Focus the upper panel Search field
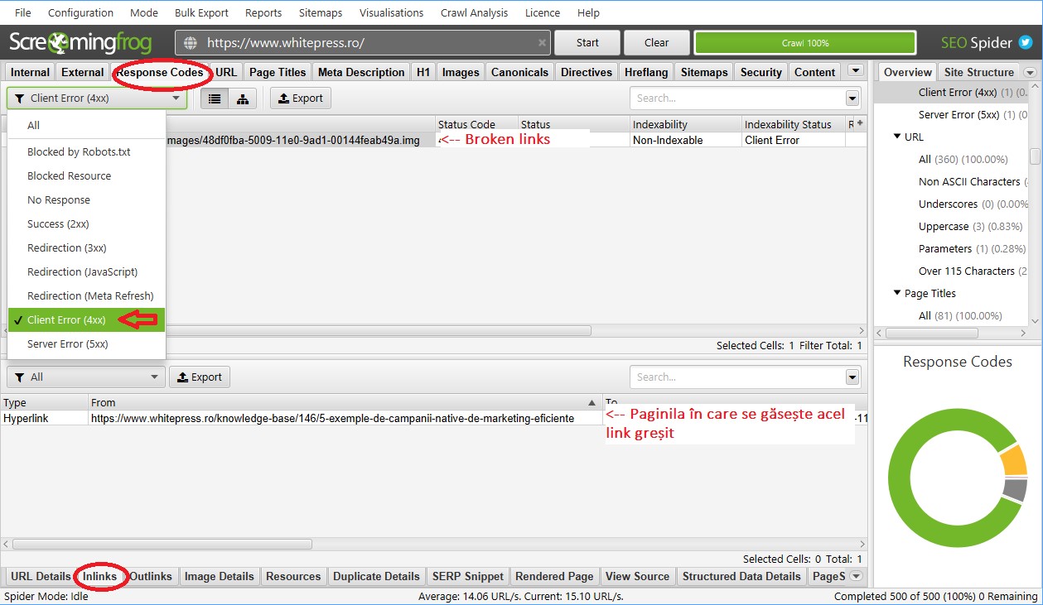The width and height of the screenshot is (1043, 605). (737, 98)
